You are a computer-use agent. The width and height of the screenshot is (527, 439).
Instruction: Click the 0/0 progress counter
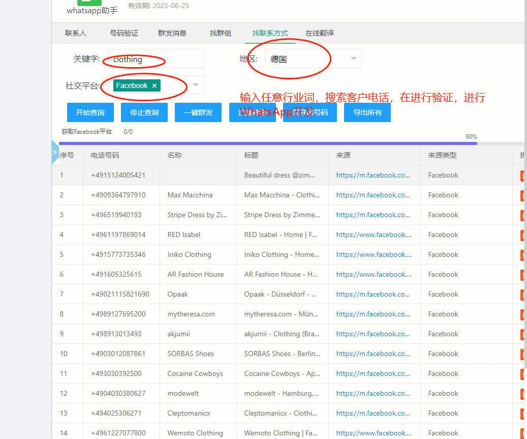pos(128,132)
